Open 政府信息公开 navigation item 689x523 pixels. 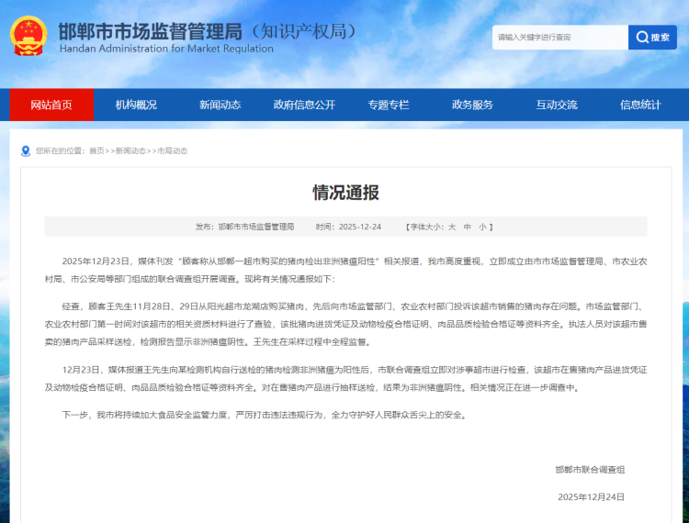point(304,105)
